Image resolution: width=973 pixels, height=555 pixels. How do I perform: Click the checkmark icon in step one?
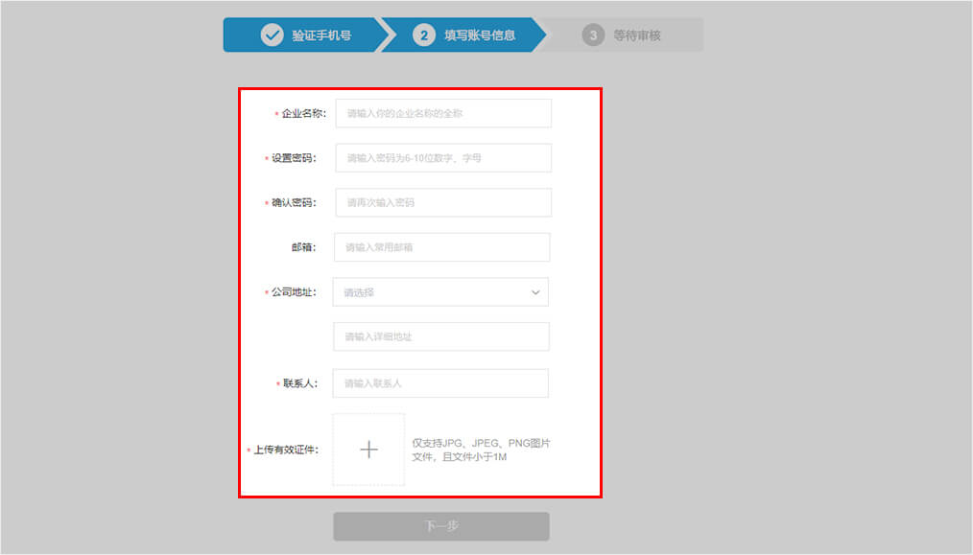272,35
